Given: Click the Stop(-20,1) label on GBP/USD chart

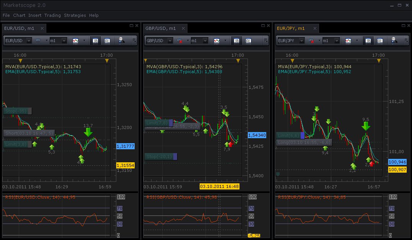Looking at the screenshot, I should (159, 157).
